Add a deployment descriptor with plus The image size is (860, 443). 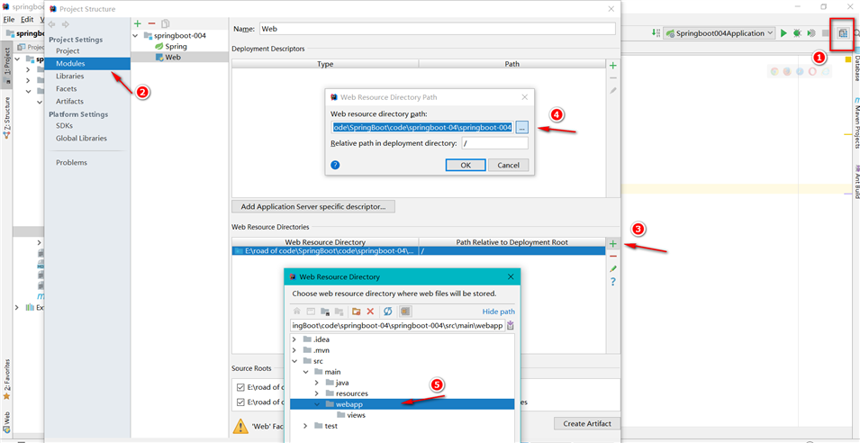click(613, 66)
